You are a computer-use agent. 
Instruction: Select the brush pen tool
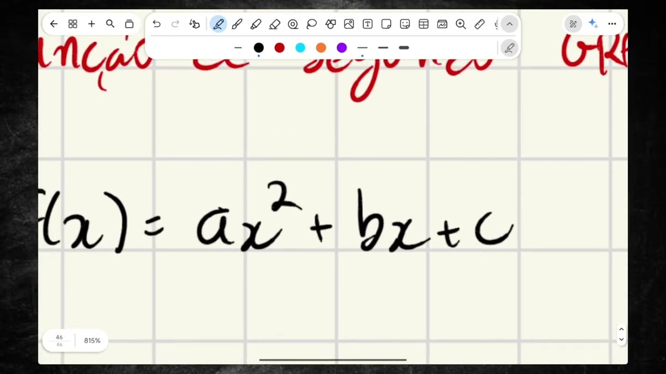point(237,24)
